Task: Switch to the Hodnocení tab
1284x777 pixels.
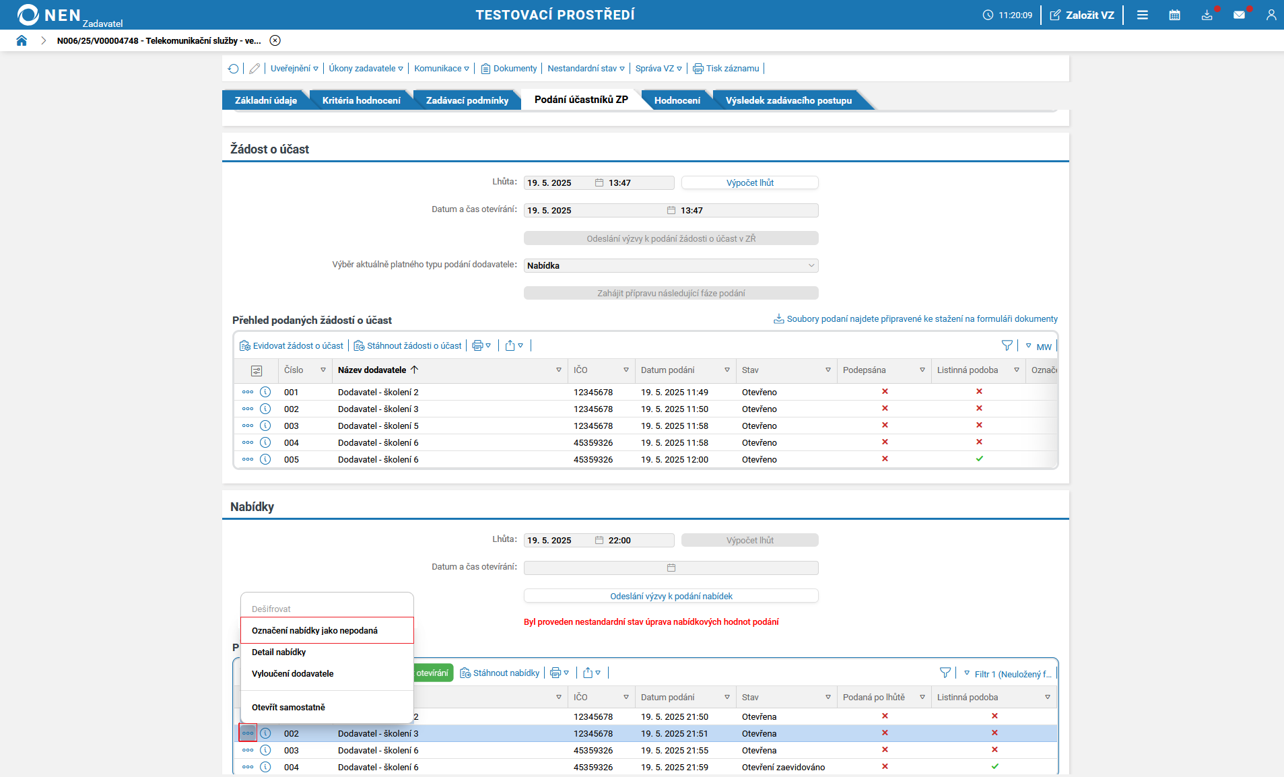Action: coord(677,100)
